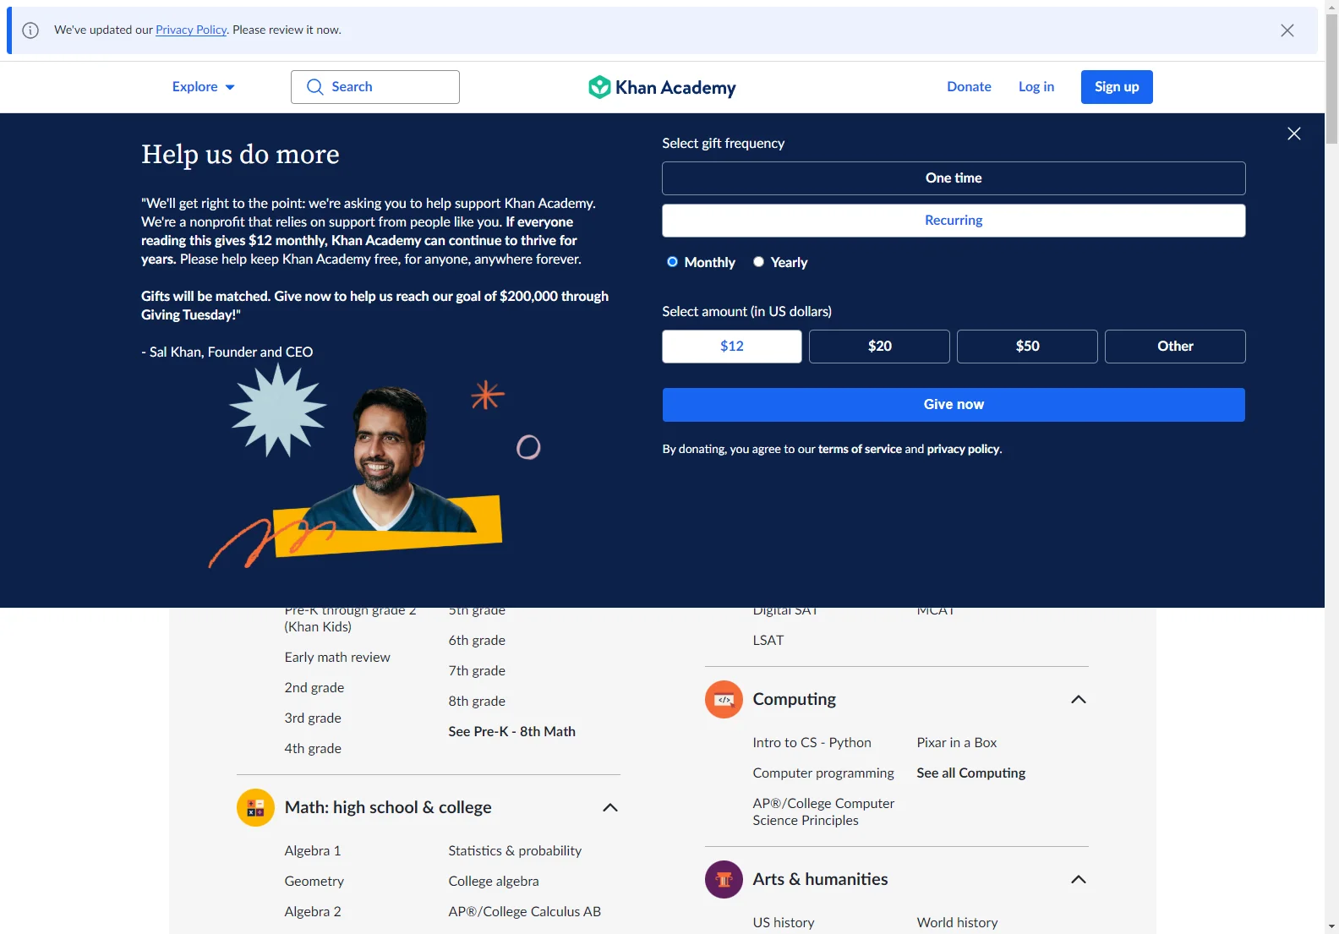The image size is (1339, 934).
Task: Open the Explore dropdown menu
Action: 203,87
